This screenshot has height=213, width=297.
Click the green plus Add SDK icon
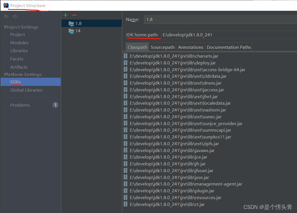tap(66, 15)
